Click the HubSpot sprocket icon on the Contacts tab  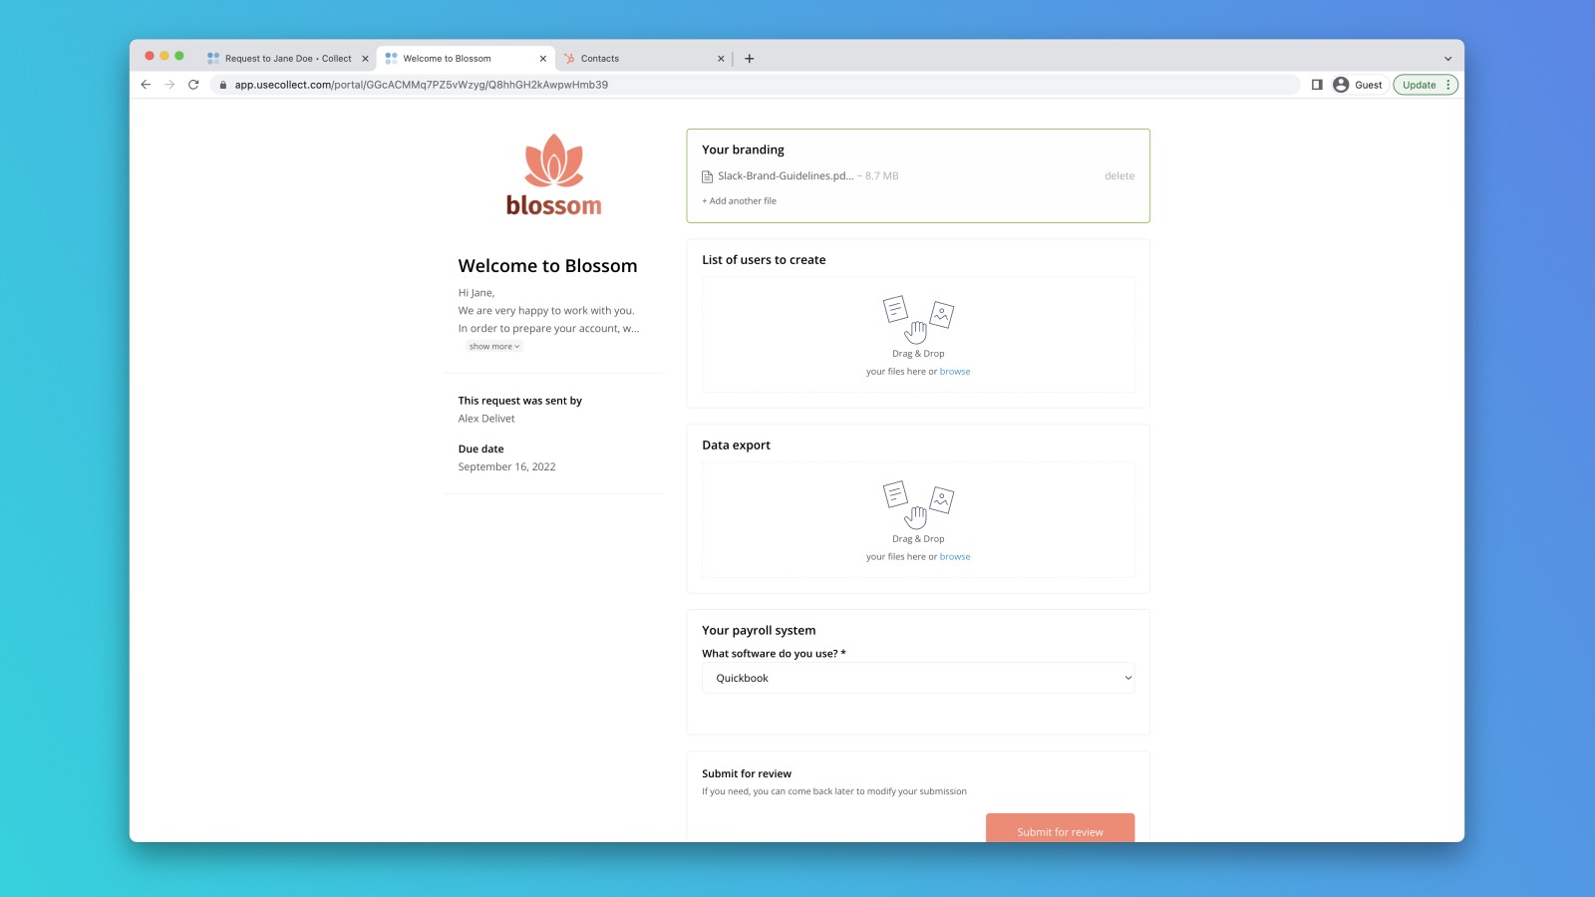[570, 58]
